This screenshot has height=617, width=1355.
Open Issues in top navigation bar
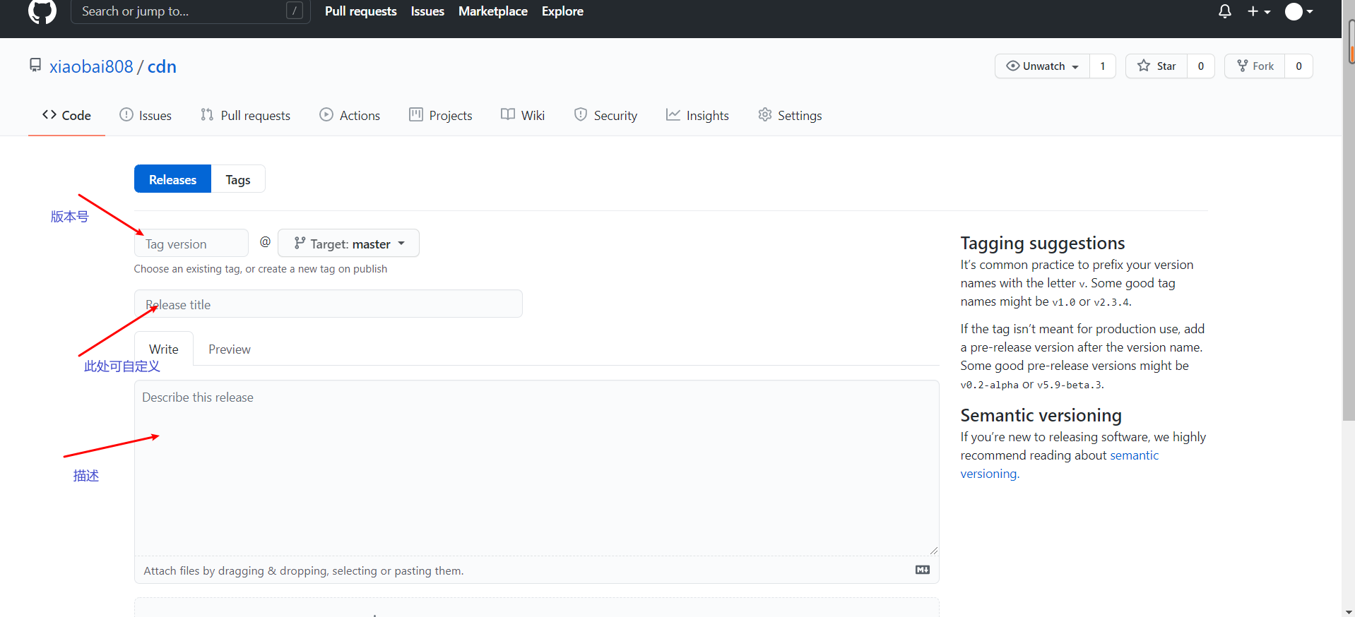[x=427, y=11]
